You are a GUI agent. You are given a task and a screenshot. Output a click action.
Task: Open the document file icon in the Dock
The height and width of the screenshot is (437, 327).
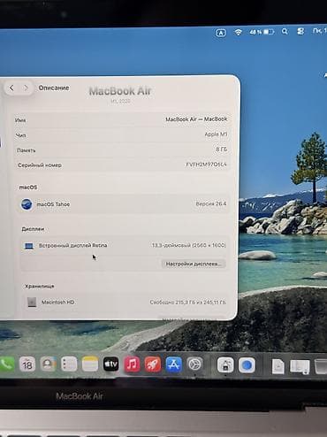(x=278, y=366)
